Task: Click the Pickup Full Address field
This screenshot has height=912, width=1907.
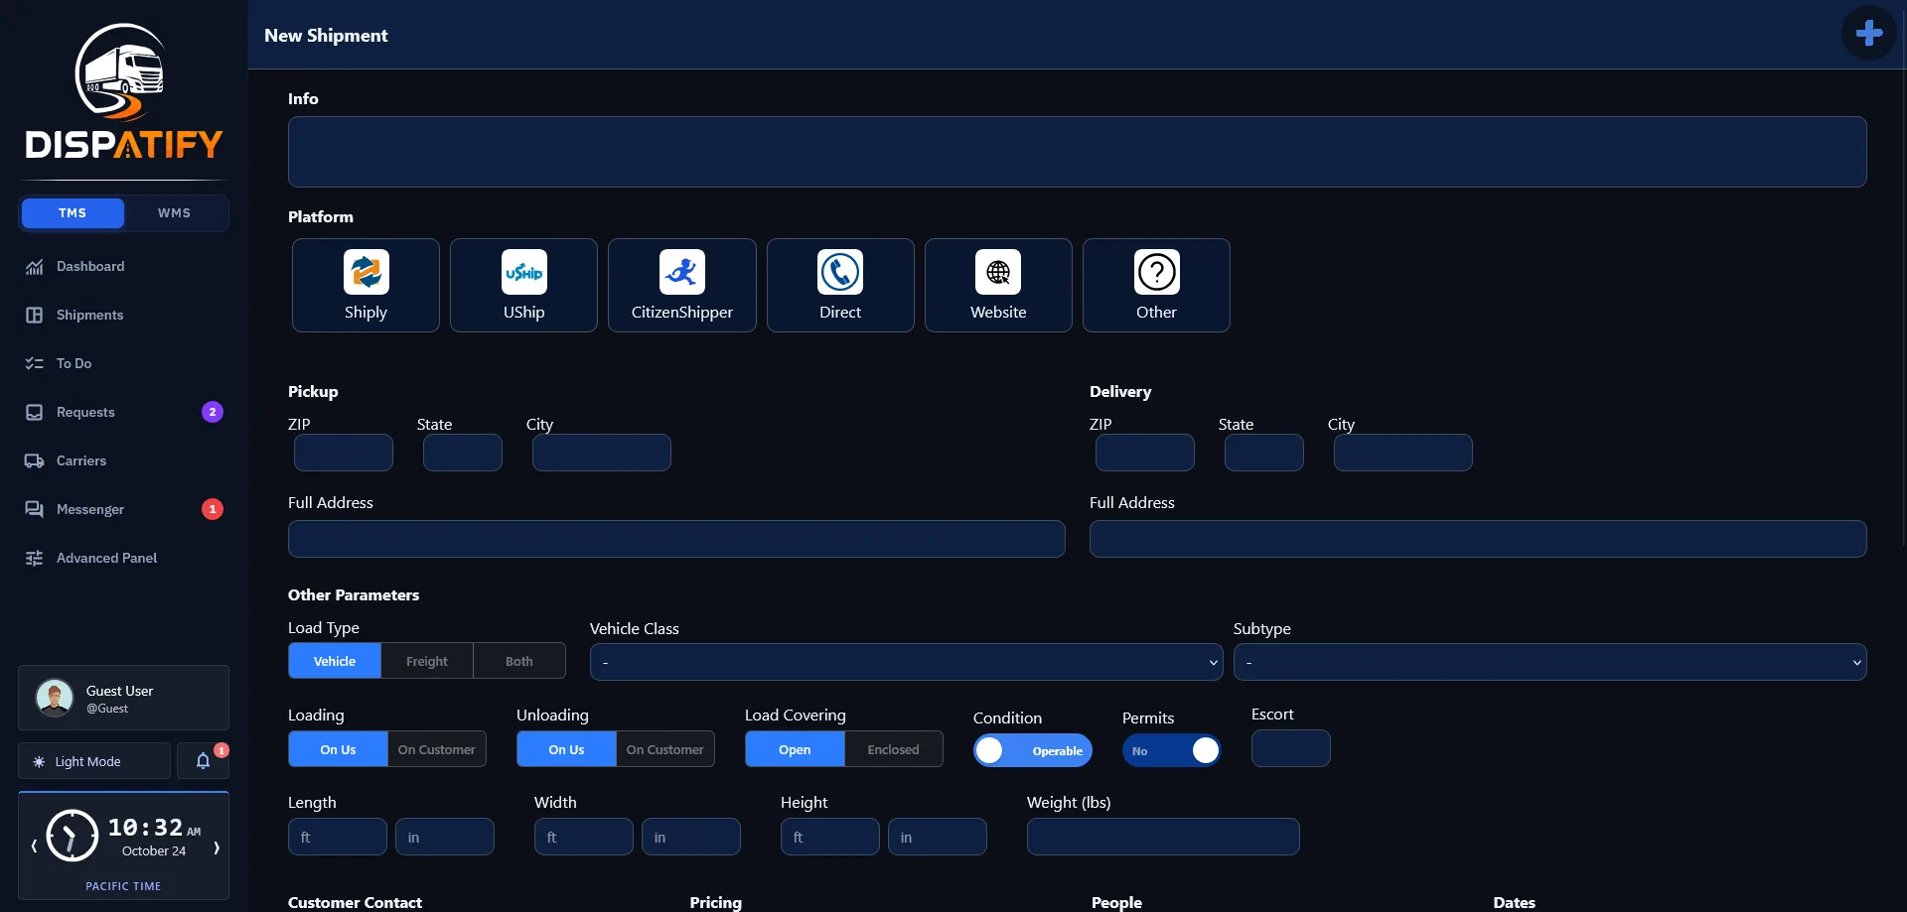Action: [676, 539]
